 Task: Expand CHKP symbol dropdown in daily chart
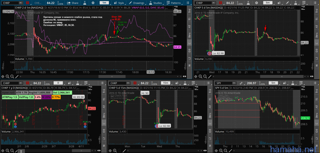point(21,83)
